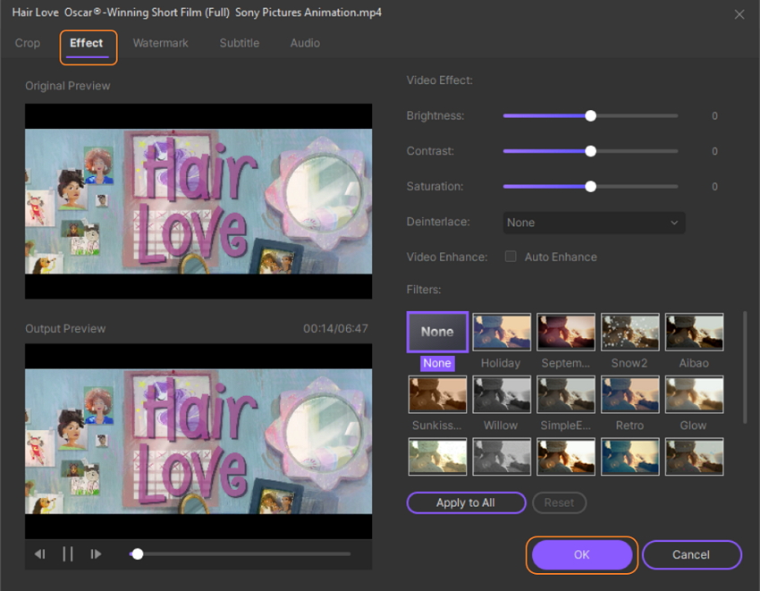Step back to the previous frame

(39, 553)
